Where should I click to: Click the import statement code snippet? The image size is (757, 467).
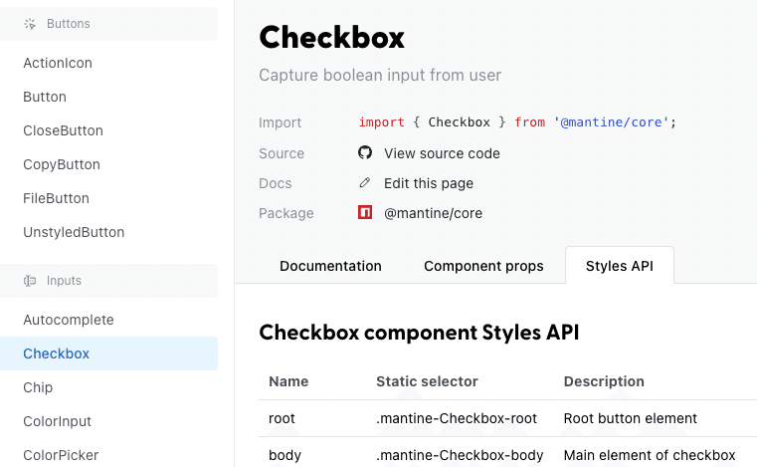click(x=517, y=122)
